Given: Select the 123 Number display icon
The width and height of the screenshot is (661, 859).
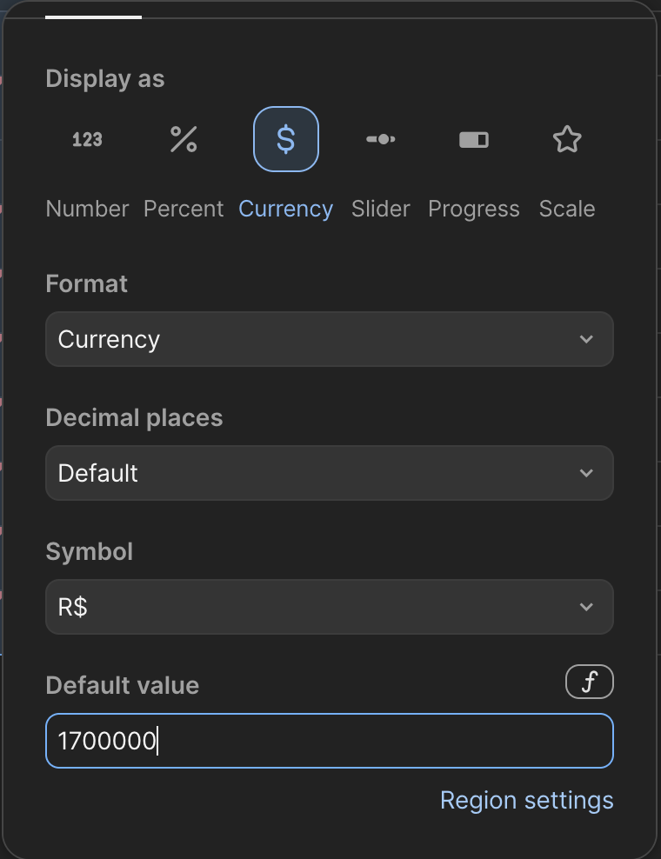Looking at the screenshot, I should tap(87, 139).
